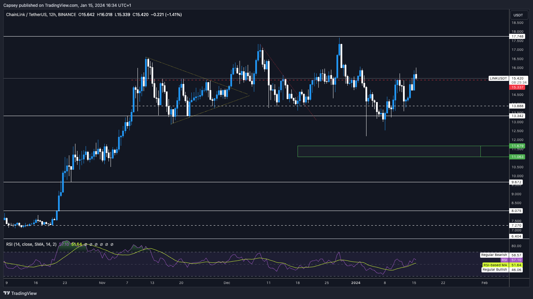The image size is (533, 299).
Task: Click the Dec label on the time axis
Action: coord(227,283)
